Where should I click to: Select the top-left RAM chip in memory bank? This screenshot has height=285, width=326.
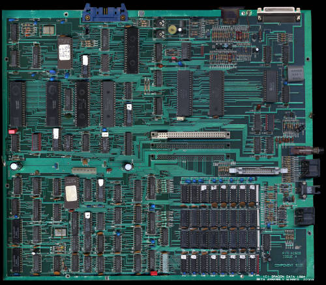[x=185, y=193]
